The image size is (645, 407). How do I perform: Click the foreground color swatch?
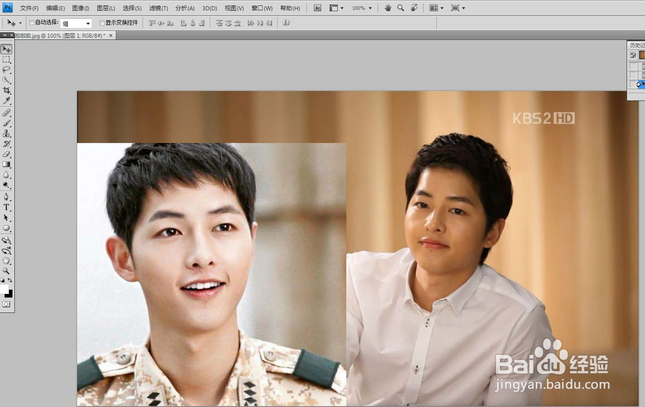click(x=4, y=289)
